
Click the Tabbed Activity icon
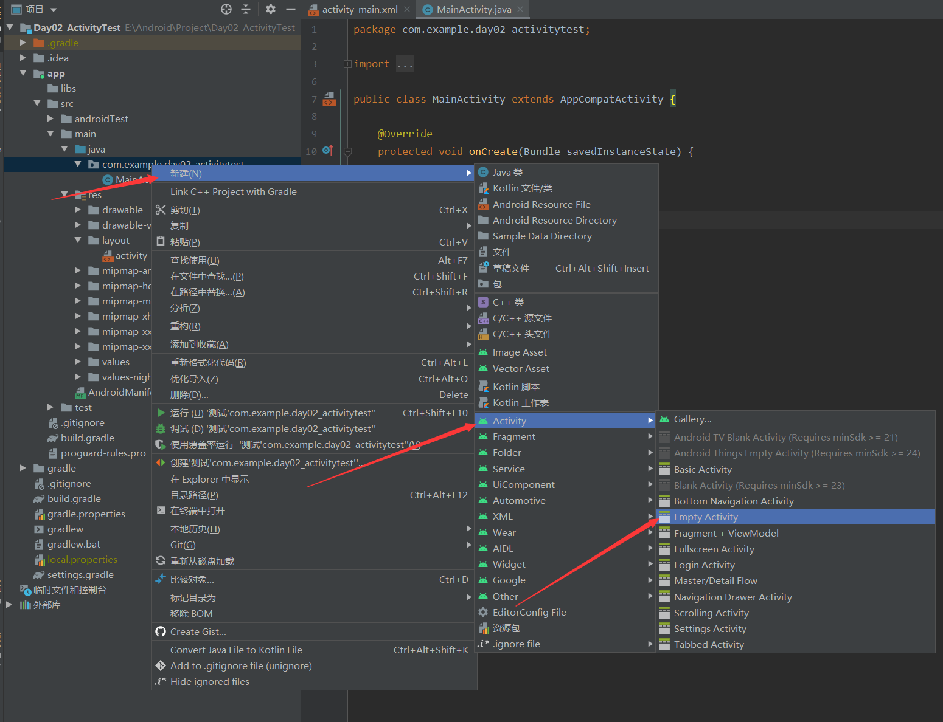click(x=664, y=644)
